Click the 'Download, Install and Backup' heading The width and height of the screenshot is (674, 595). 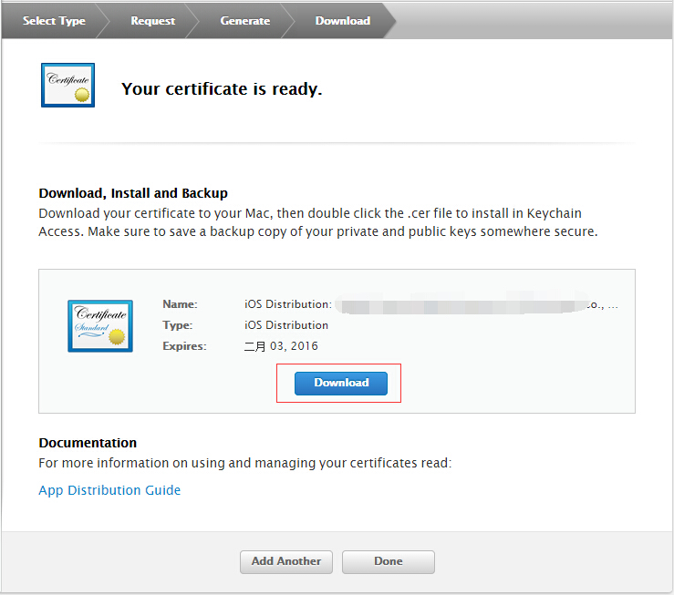click(x=133, y=193)
